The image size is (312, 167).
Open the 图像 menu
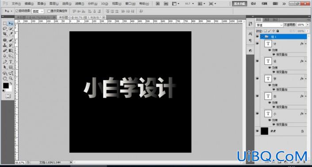(42, 4)
